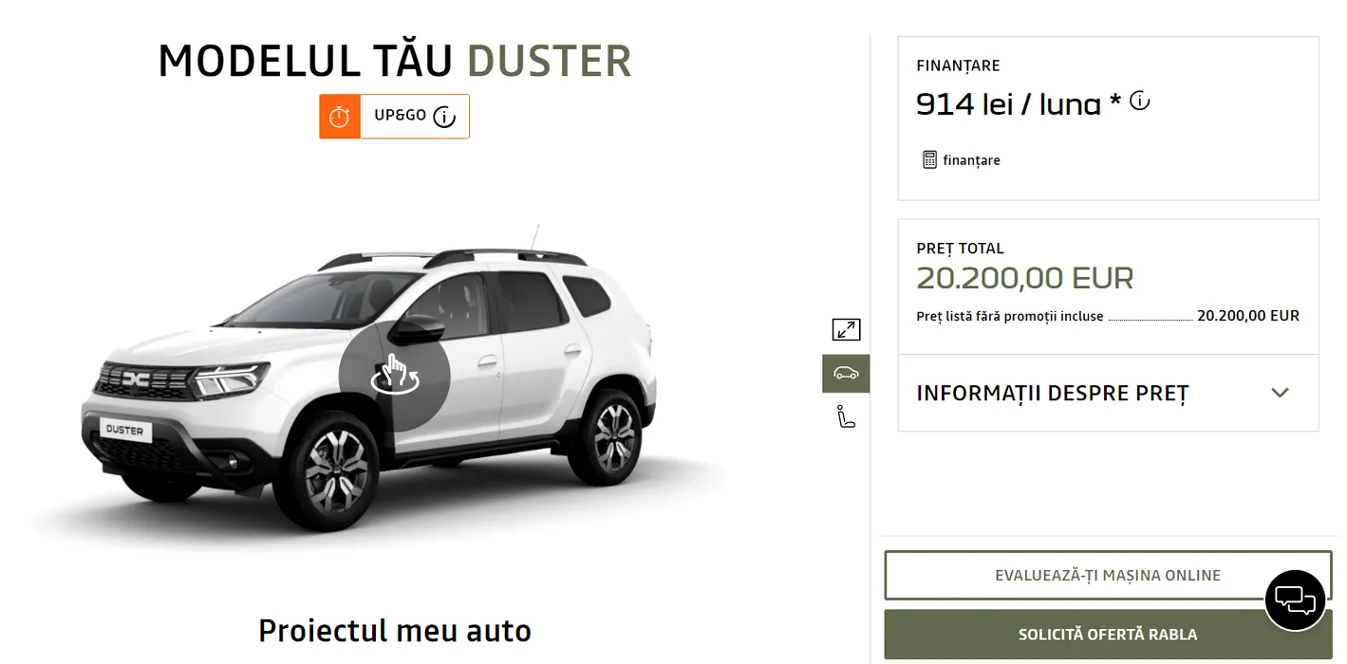This screenshot has height=664, width=1347.
Task: Click the orange stopwatch UP&GO icon
Action: pyautogui.click(x=340, y=117)
